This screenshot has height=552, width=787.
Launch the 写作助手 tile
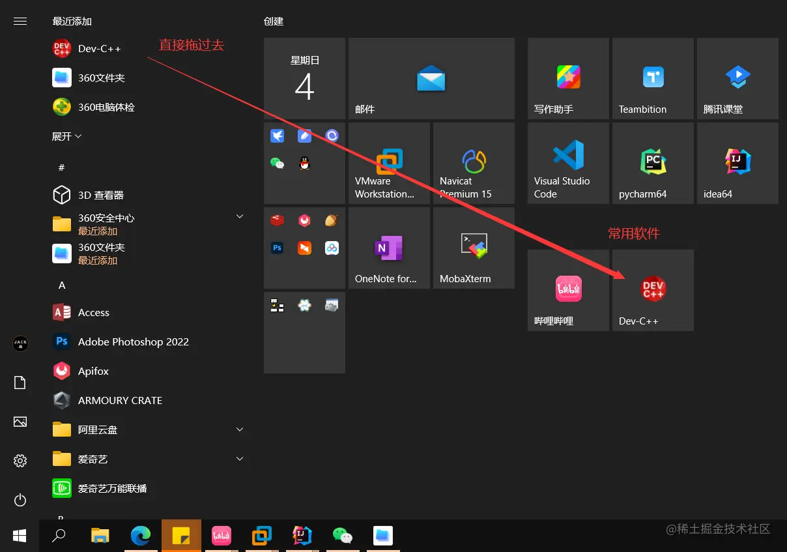(x=568, y=78)
